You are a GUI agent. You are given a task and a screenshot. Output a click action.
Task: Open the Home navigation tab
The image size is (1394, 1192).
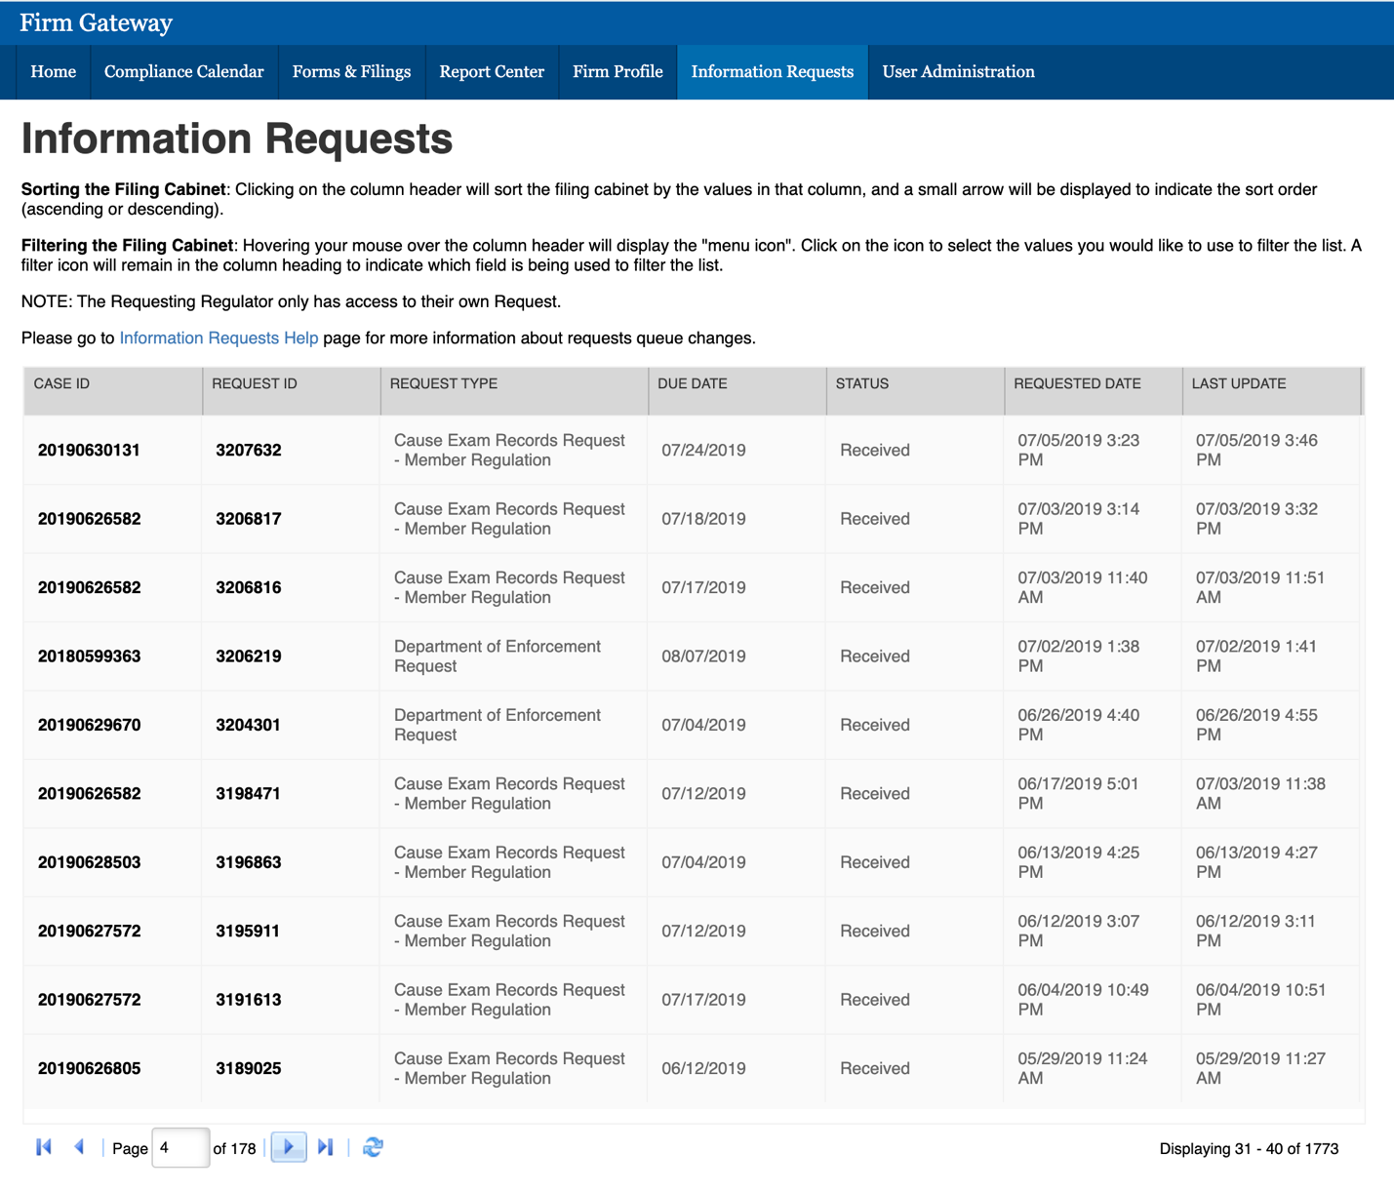[54, 72]
